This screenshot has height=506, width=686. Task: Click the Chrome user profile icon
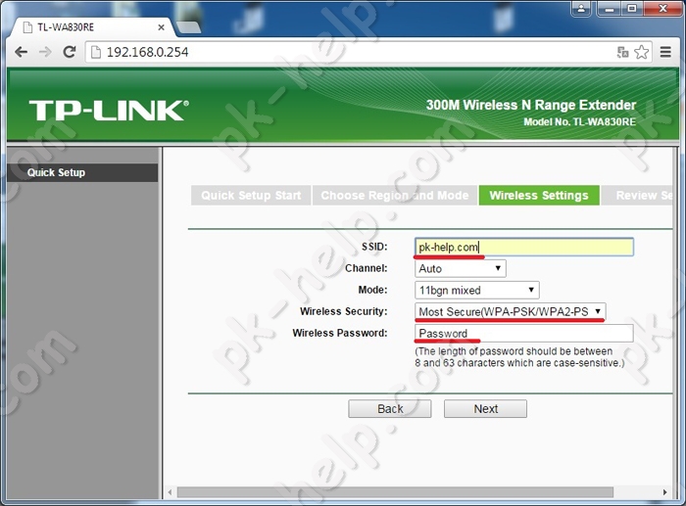point(581,8)
